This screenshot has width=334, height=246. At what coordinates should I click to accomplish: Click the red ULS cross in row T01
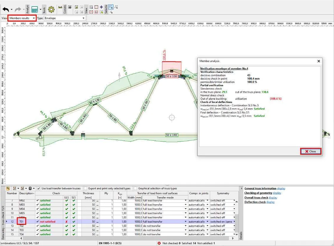coord(67,222)
